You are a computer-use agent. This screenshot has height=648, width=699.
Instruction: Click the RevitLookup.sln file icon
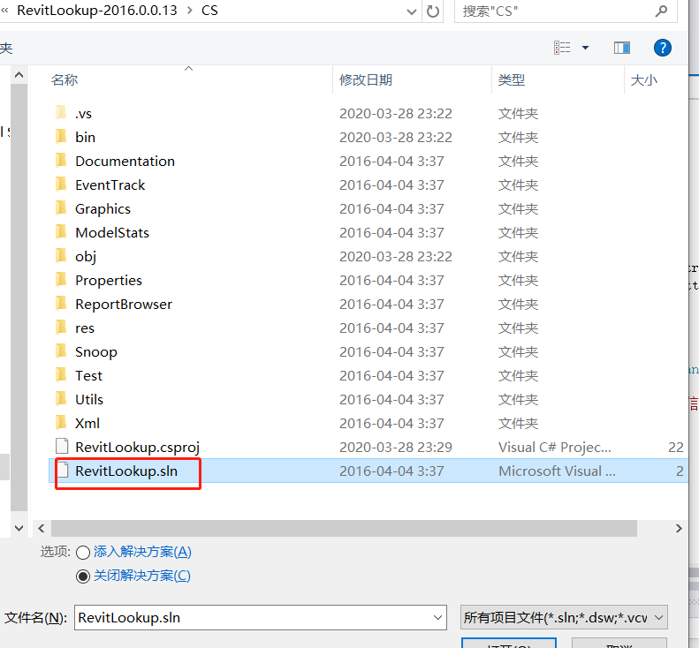click(62, 471)
